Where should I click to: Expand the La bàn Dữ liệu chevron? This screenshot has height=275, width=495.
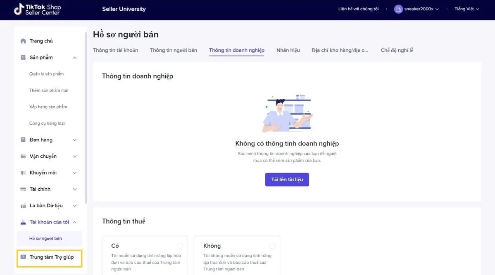(x=74, y=206)
